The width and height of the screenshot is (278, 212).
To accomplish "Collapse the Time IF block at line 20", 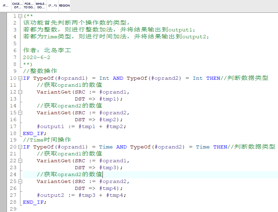I will [x=19, y=147].
